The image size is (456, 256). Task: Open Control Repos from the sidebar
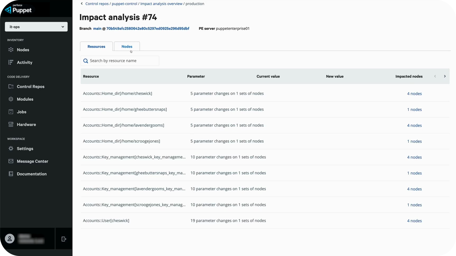coord(11,86)
